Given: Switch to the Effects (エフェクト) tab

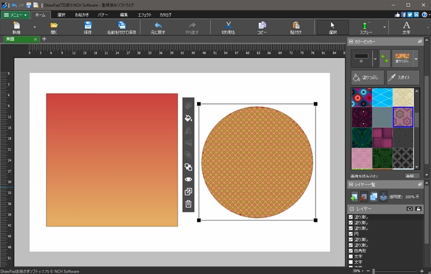Looking at the screenshot, I should (145, 14).
